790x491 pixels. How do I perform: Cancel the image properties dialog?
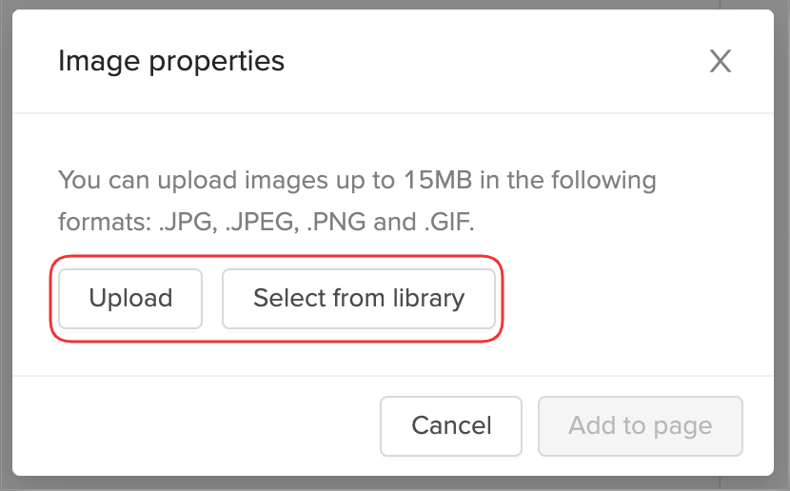451,425
